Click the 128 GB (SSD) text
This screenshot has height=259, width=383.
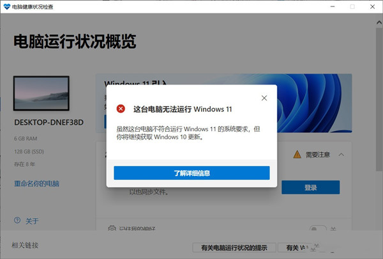[x=29, y=152]
